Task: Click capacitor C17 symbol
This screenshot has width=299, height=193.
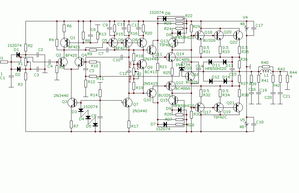Action: coord(254,29)
